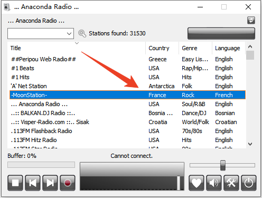Close the Anaconda Radio window

(248, 7)
